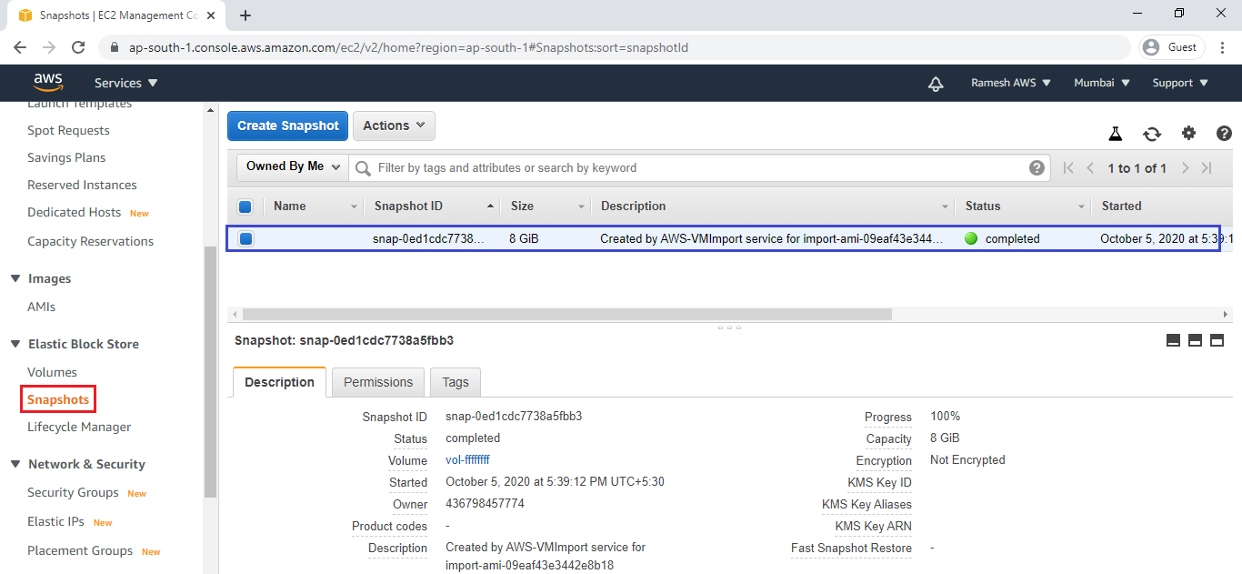Open a new browser tab
The height and width of the screenshot is (574, 1242).
[245, 15]
